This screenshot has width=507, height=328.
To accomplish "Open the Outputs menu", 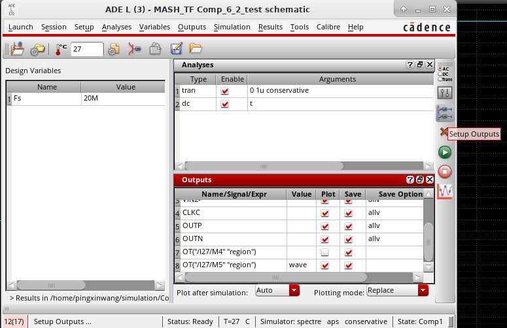I will tap(192, 27).
